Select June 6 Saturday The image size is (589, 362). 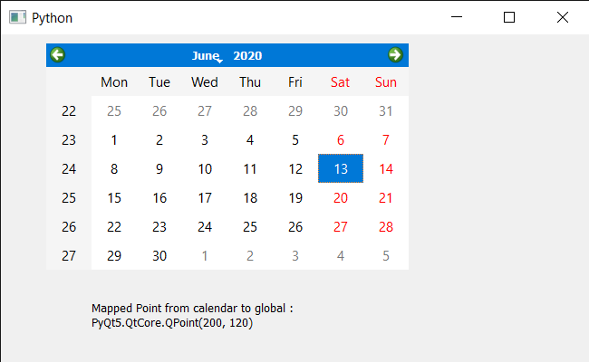tap(341, 139)
